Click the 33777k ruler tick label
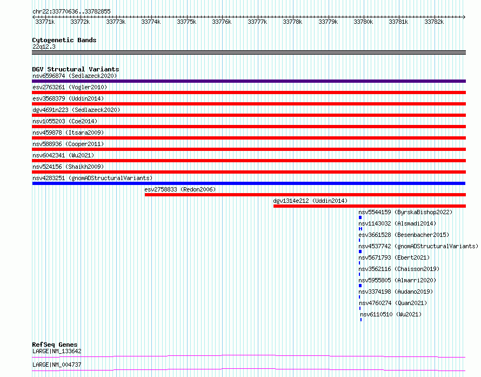Viewport: 481px width, 377px height. coord(257,22)
